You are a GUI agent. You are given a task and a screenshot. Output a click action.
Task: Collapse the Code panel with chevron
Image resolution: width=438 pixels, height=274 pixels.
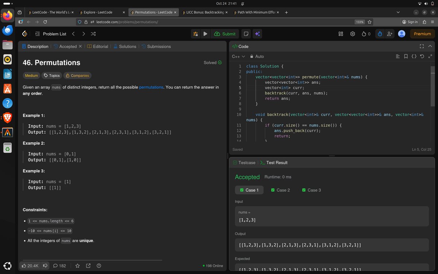click(430, 46)
